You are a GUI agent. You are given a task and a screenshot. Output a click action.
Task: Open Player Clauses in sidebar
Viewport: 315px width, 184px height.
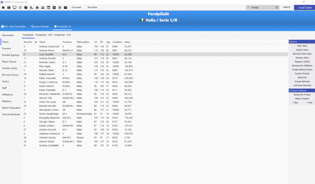click(9, 62)
